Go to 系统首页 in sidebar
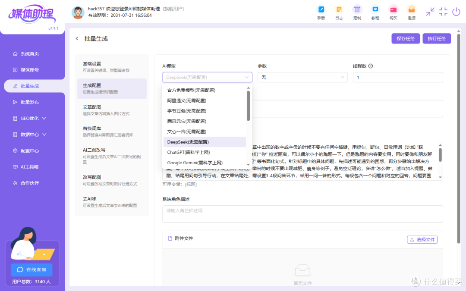 click(x=30, y=54)
